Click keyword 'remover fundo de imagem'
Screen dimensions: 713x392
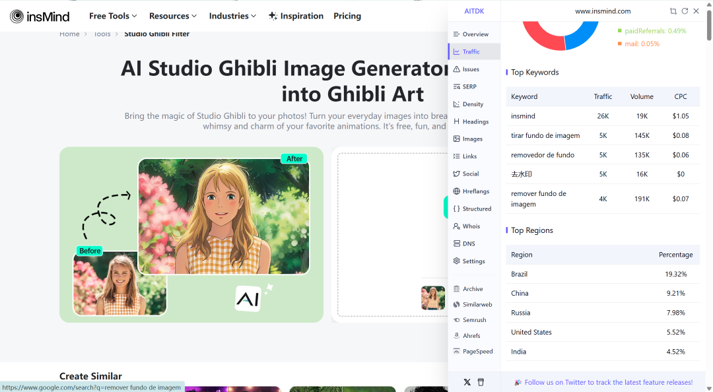pyautogui.click(x=539, y=199)
